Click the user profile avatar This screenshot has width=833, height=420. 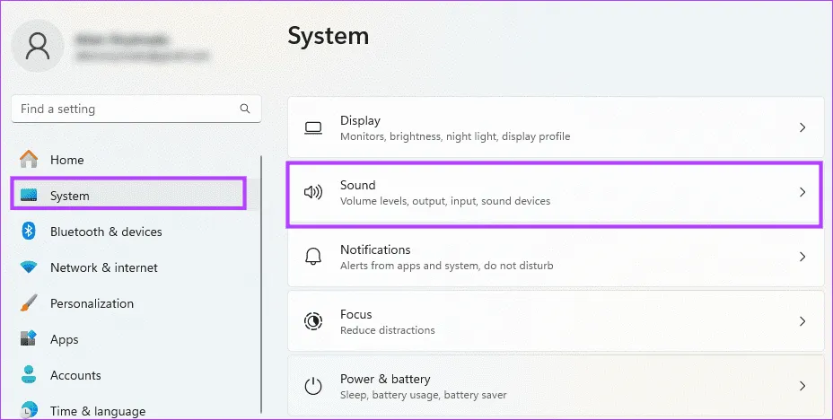coord(38,45)
